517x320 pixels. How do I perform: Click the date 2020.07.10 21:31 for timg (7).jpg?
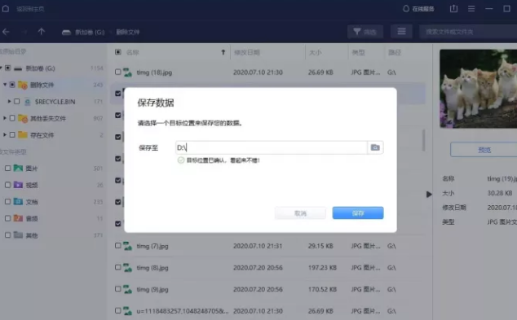[x=258, y=246]
